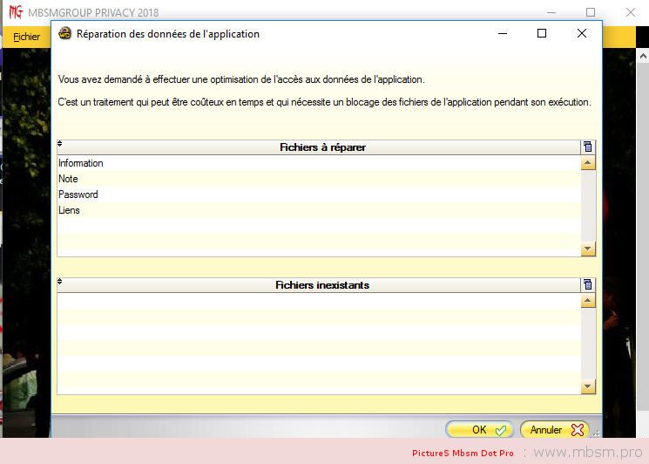
Task: Select the Password file entry
Action: tap(78, 194)
